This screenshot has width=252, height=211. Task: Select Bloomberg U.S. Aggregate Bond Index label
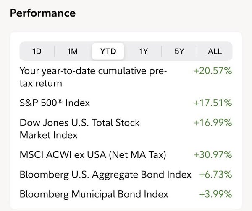[x=105, y=175]
